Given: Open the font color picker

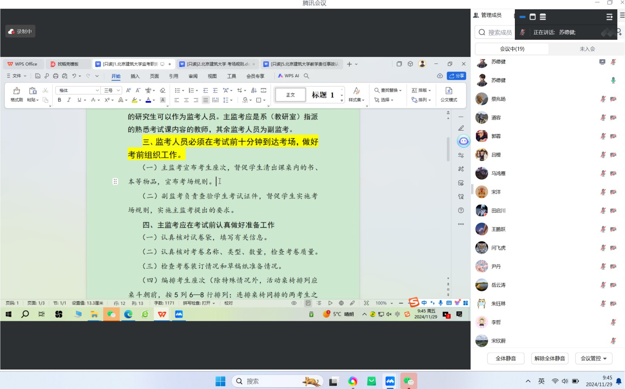Looking at the screenshot, I should [154, 100].
